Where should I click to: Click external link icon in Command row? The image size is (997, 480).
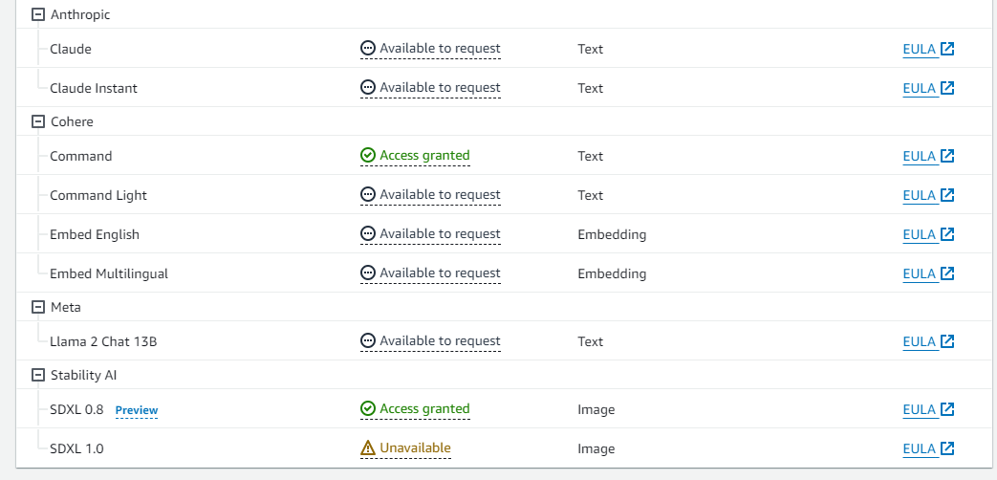coord(947,156)
